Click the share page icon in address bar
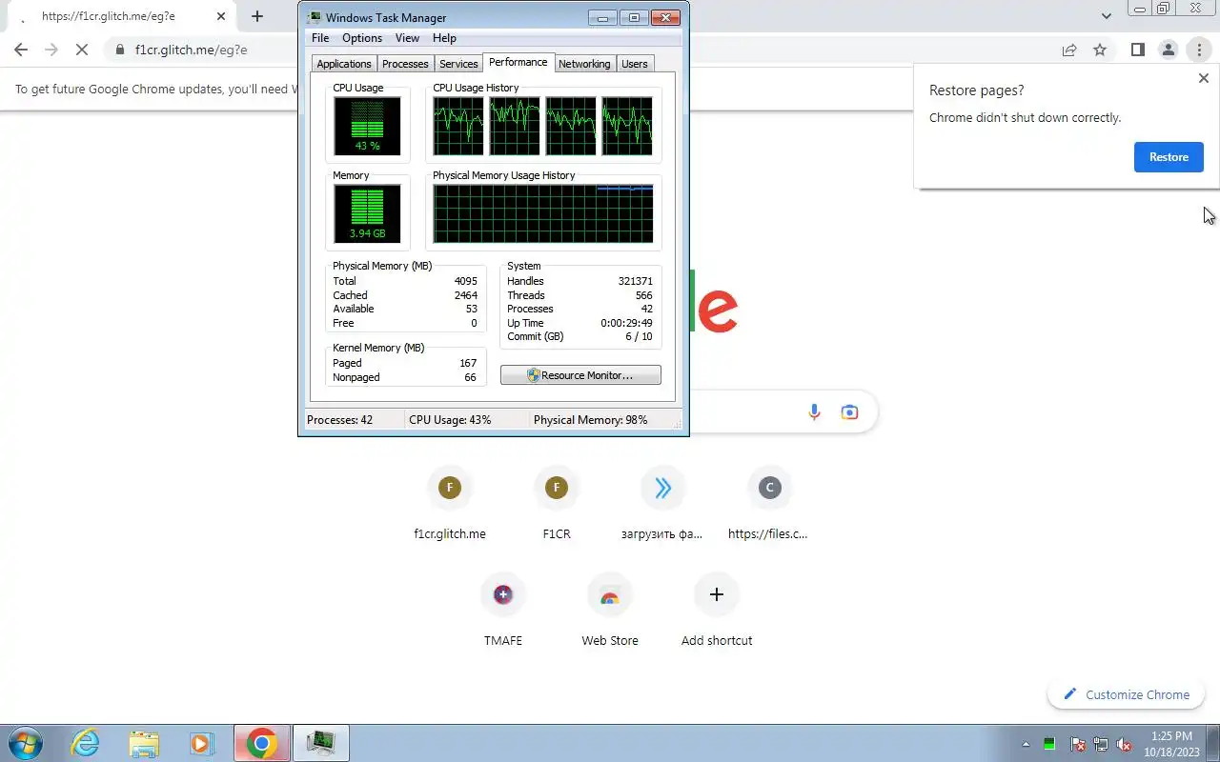The height and width of the screenshot is (762, 1220). 1069,50
